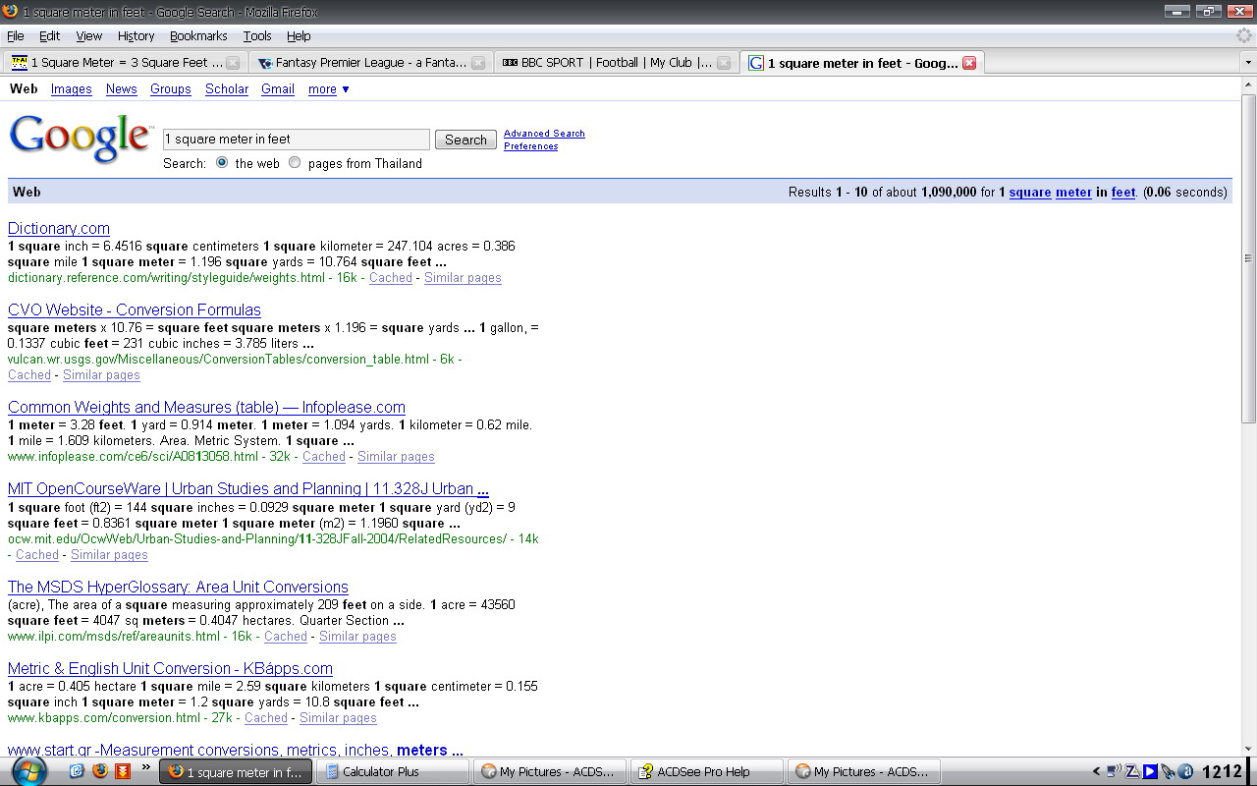The width and height of the screenshot is (1257, 786).
Task: Click the taskbar clock showing 1212
Action: point(1223,771)
